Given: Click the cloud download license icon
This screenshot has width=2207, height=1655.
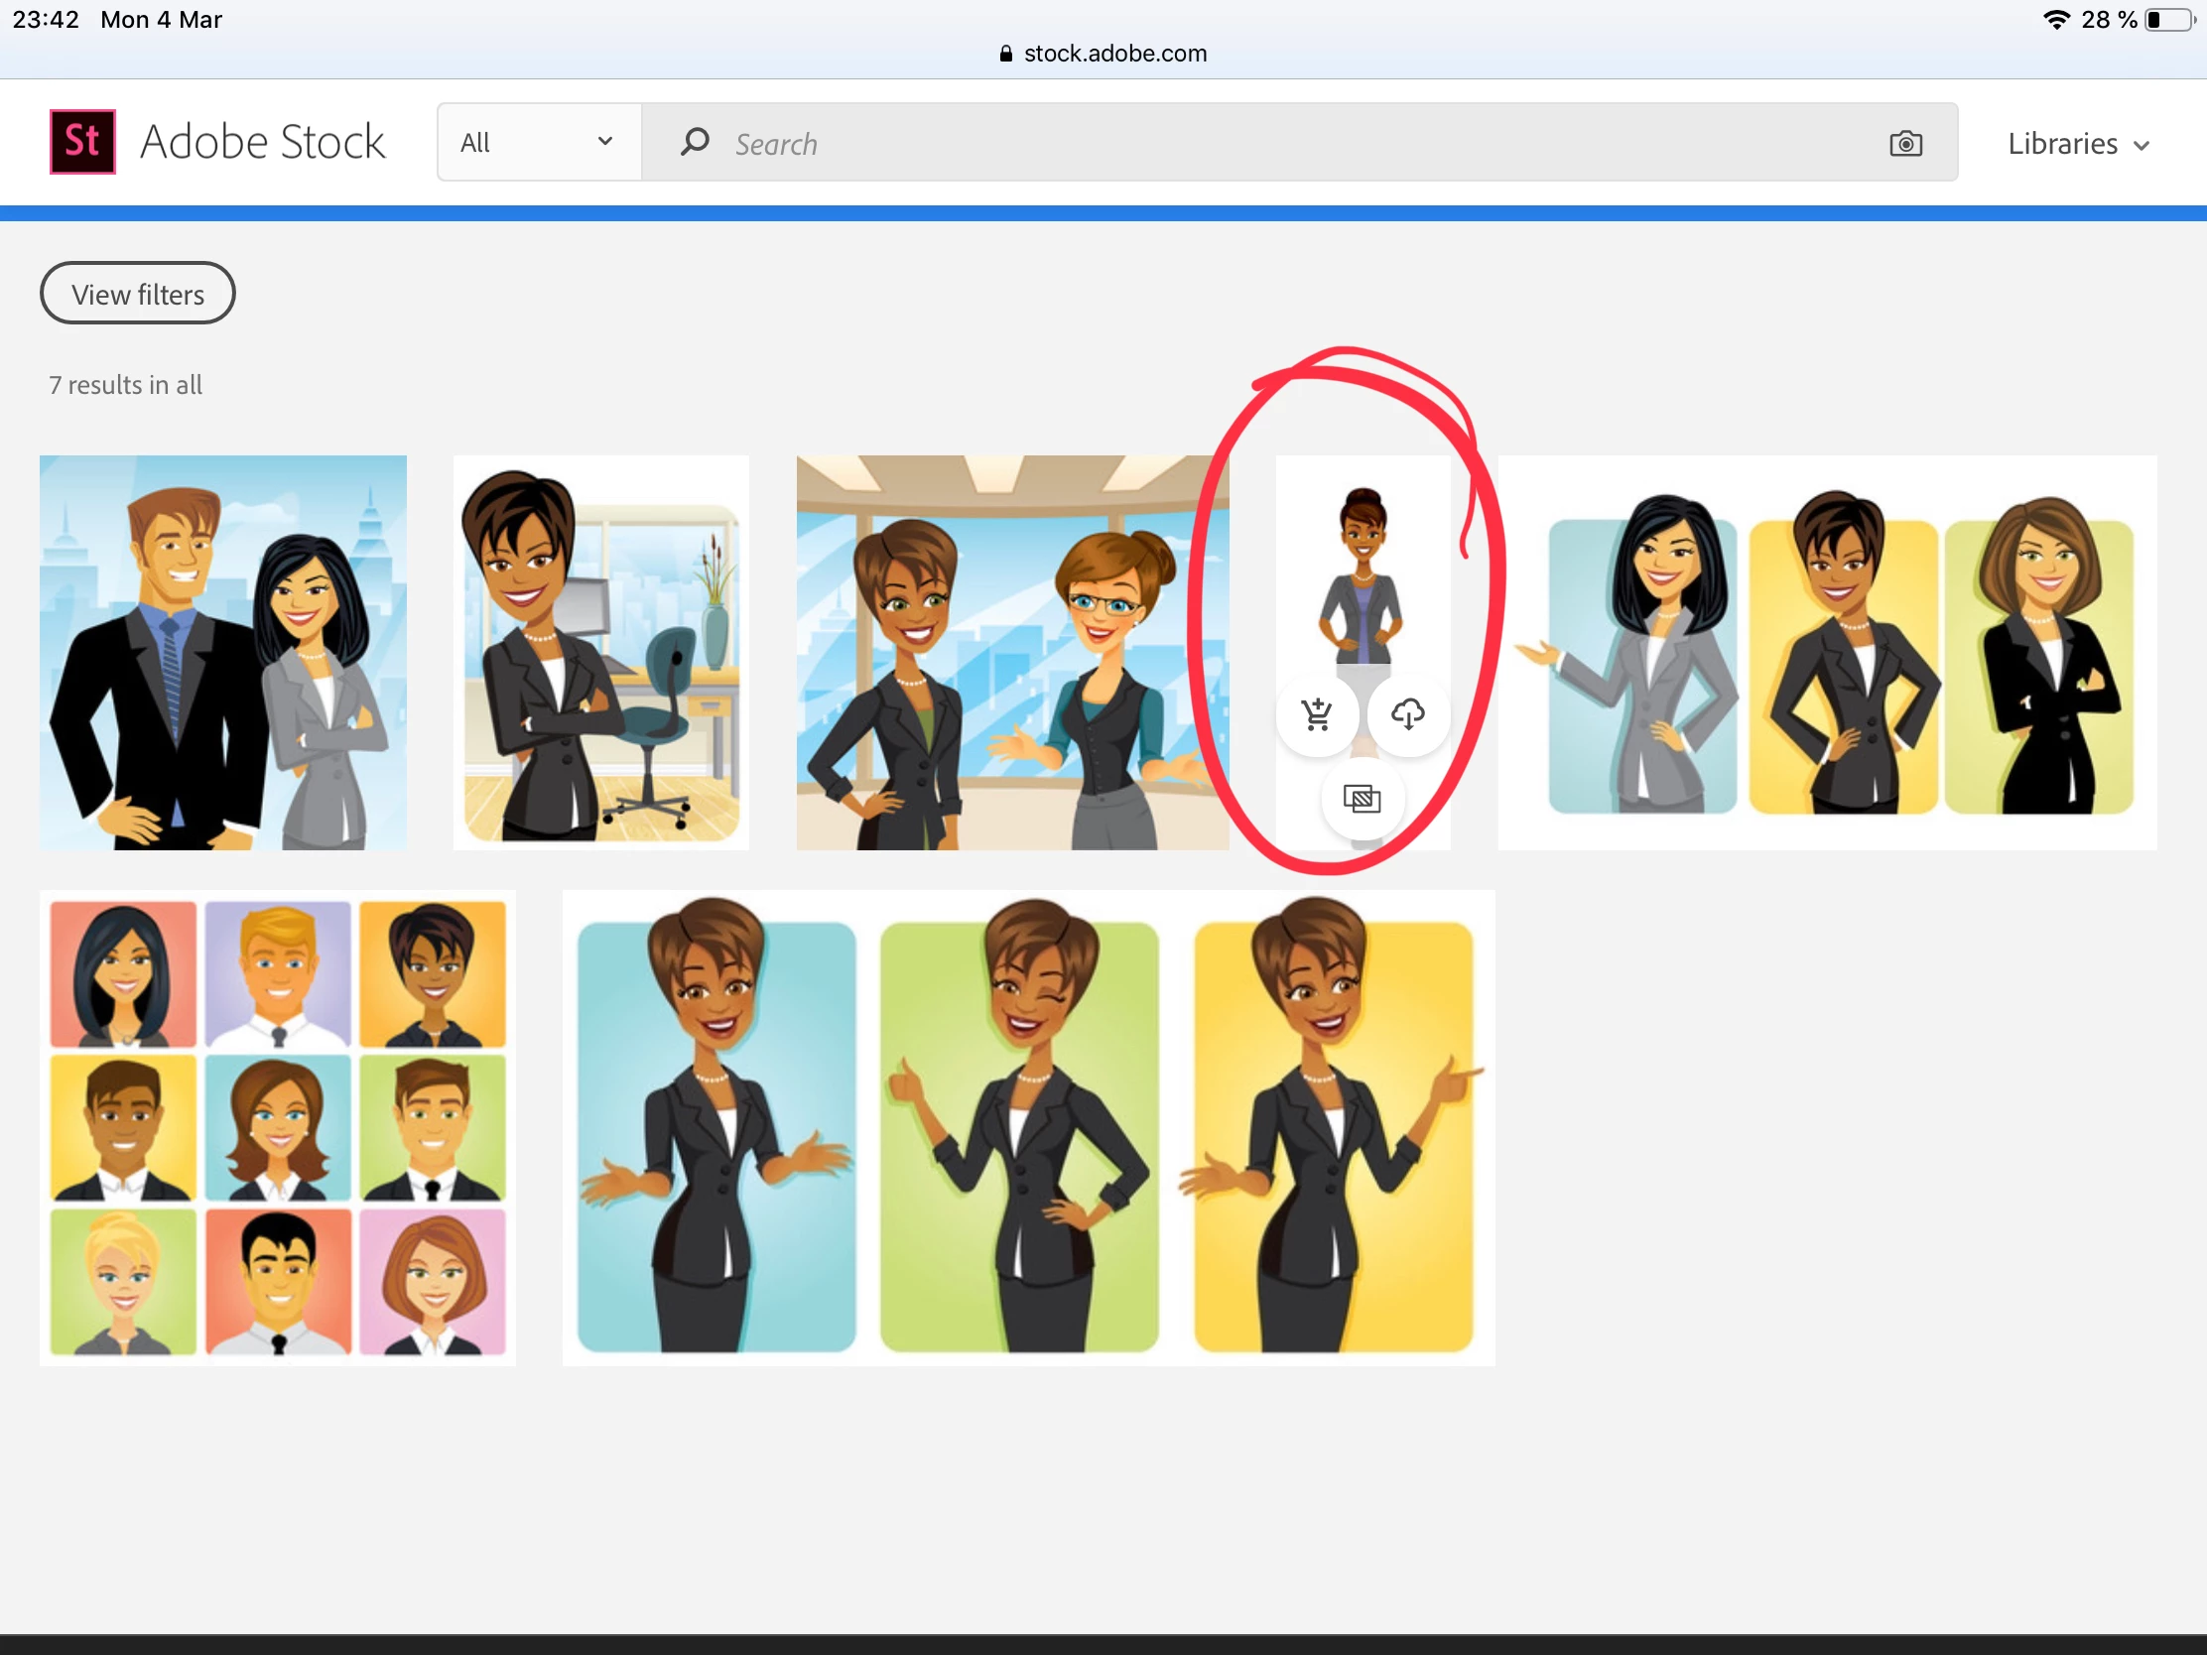Looking at the screenshot, I should (x=1407, y=714).
